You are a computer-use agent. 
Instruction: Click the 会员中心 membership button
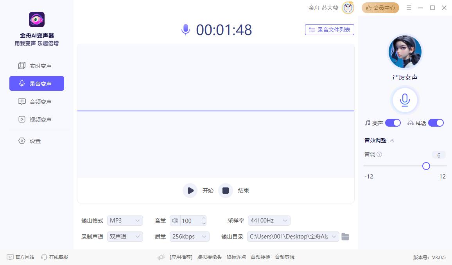pyautogui.click(x=380, y=8)
